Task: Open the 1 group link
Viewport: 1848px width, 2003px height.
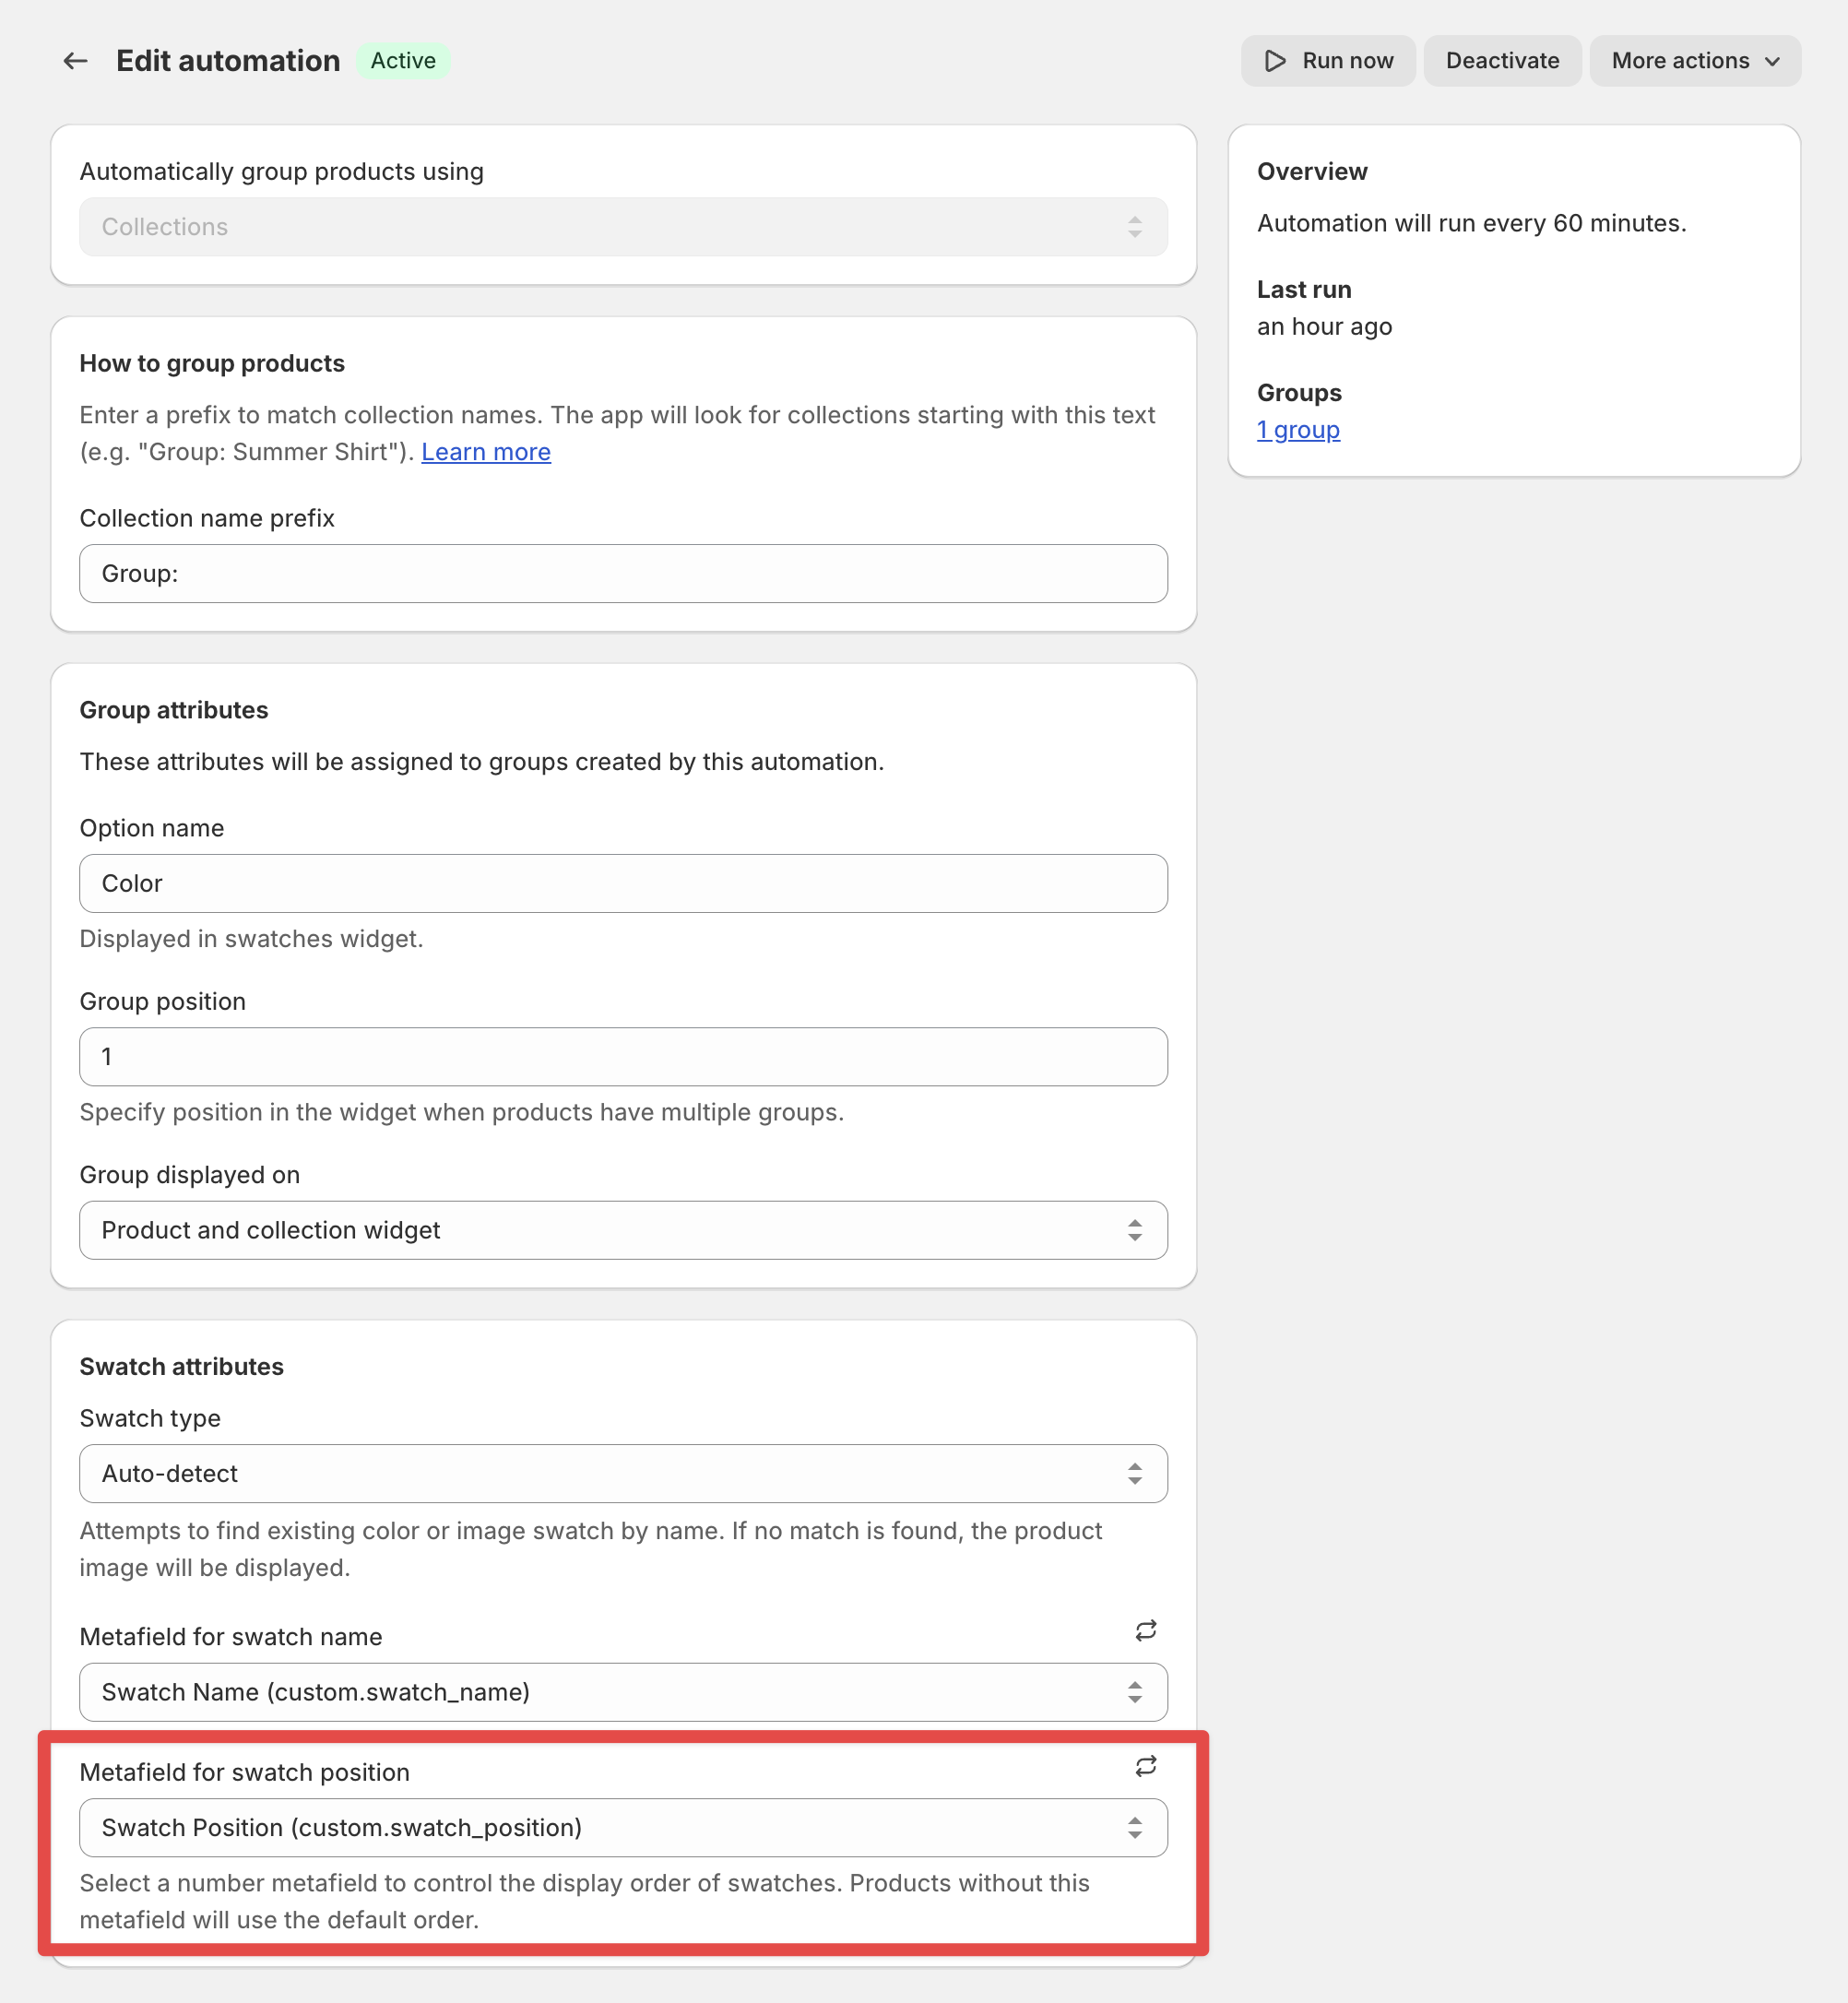Action: 1298,430
